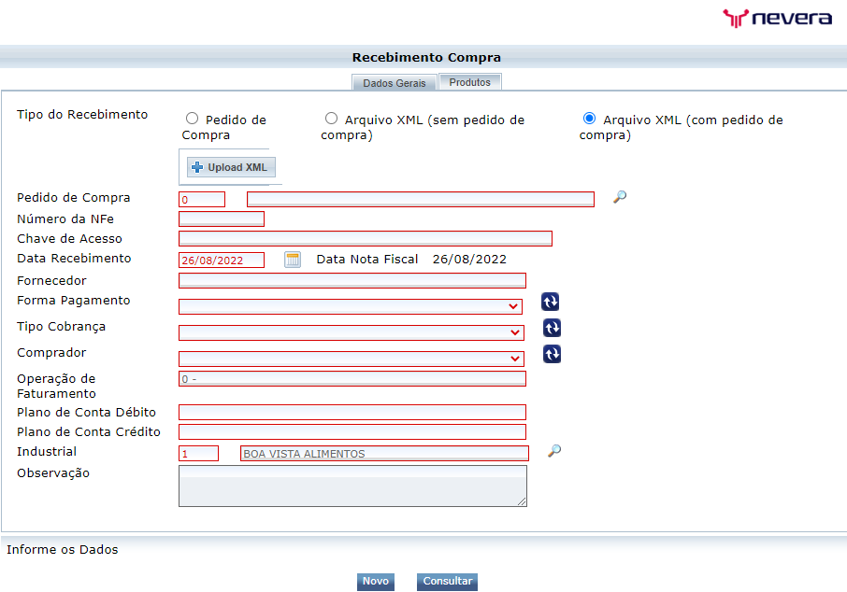Click the Número da NFe input field
847x592 pixels.
[221, 218]
